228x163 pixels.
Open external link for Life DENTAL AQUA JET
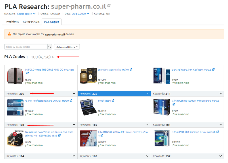(102, 135)
